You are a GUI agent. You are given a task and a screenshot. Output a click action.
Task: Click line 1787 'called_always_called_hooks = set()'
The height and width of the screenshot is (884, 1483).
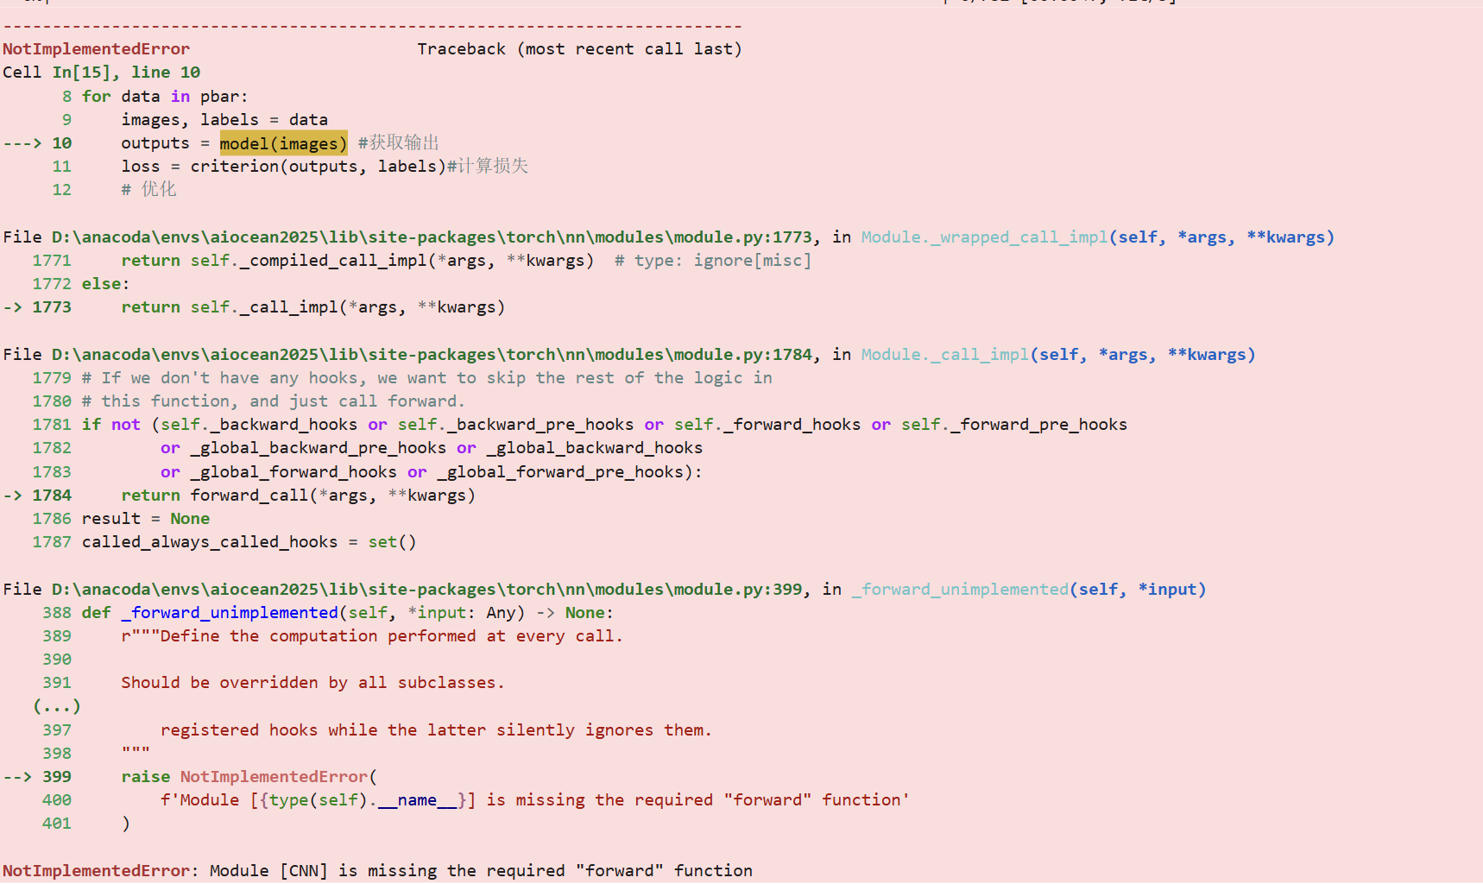[249, 542]
